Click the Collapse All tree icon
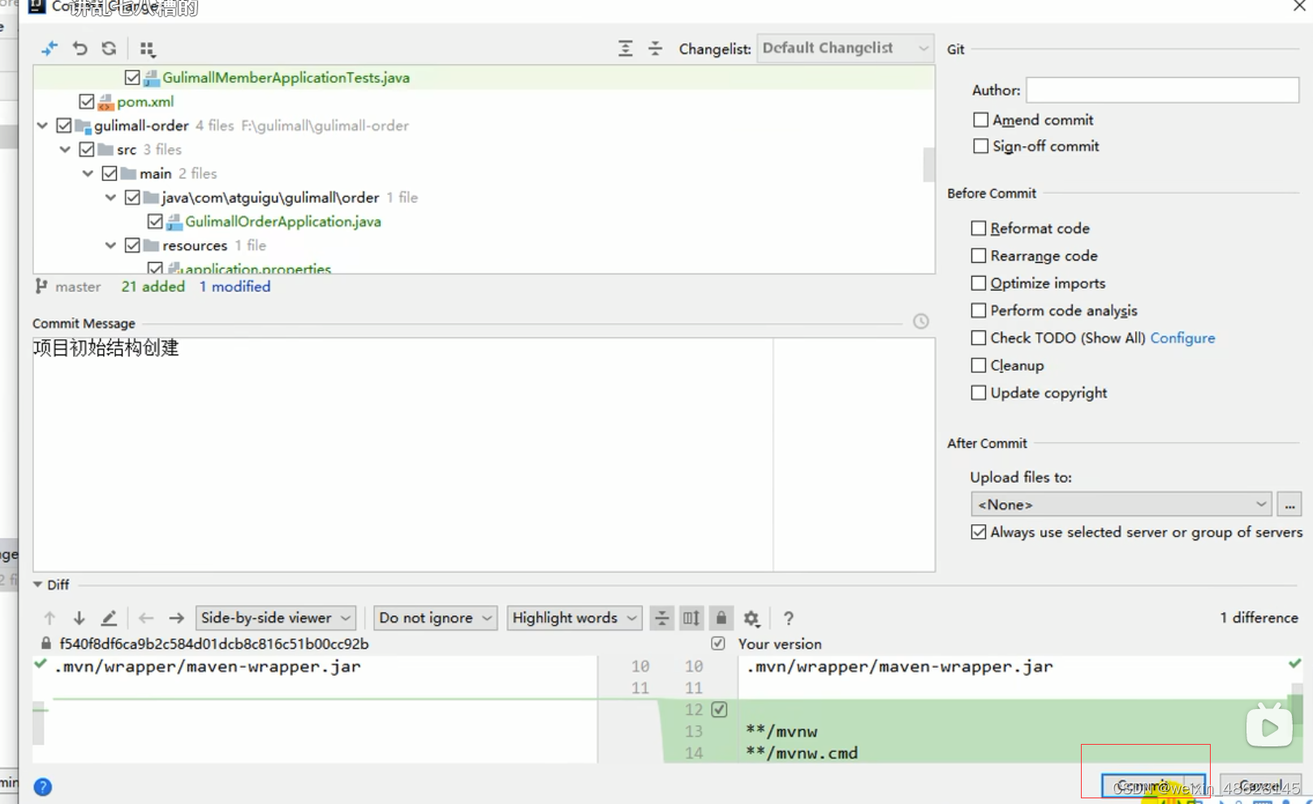1313x804 pixels. (x=655, y=49)
